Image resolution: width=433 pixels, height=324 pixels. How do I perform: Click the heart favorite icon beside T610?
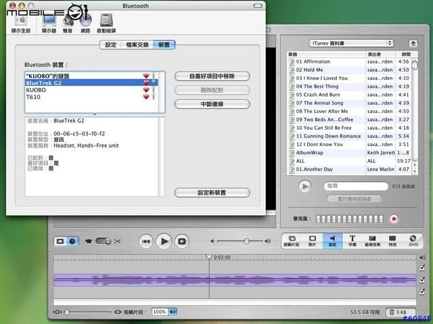[146, 97]
